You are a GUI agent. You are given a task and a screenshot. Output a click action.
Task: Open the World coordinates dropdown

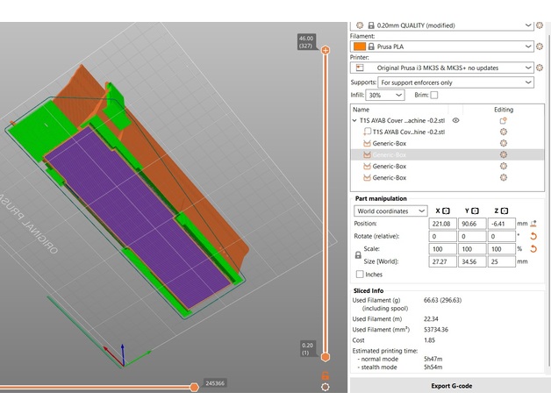390,211
